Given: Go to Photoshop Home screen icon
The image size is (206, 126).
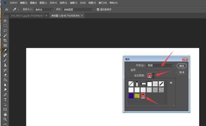Looking at the screenshot, I should pos(6,9).
